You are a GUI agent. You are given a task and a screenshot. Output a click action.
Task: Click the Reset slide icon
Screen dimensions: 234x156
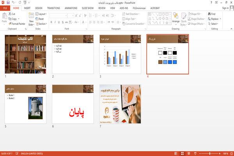(37, 19)
